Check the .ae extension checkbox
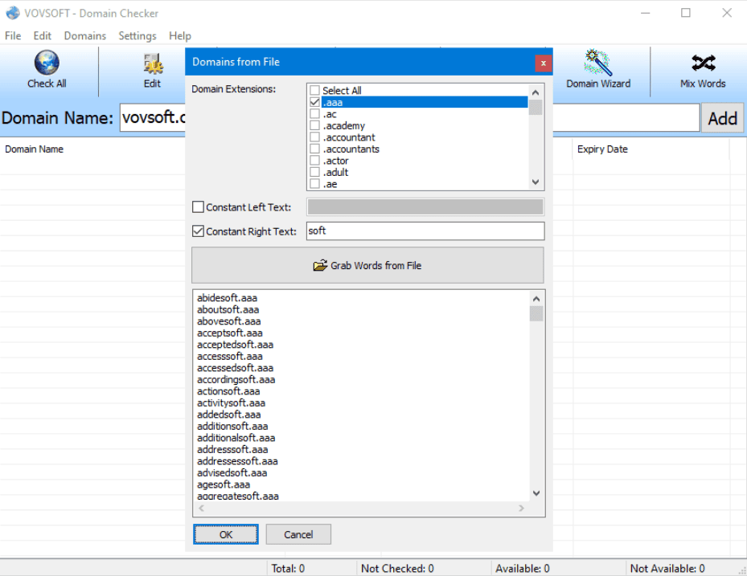Screen dimensions: 747x576 (x=314, y=184)
